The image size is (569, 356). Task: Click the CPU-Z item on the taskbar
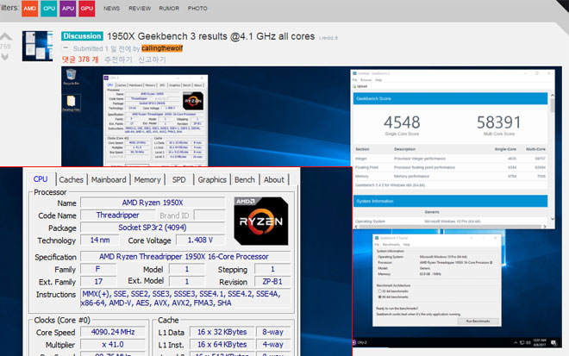click(x=360, y=342)
